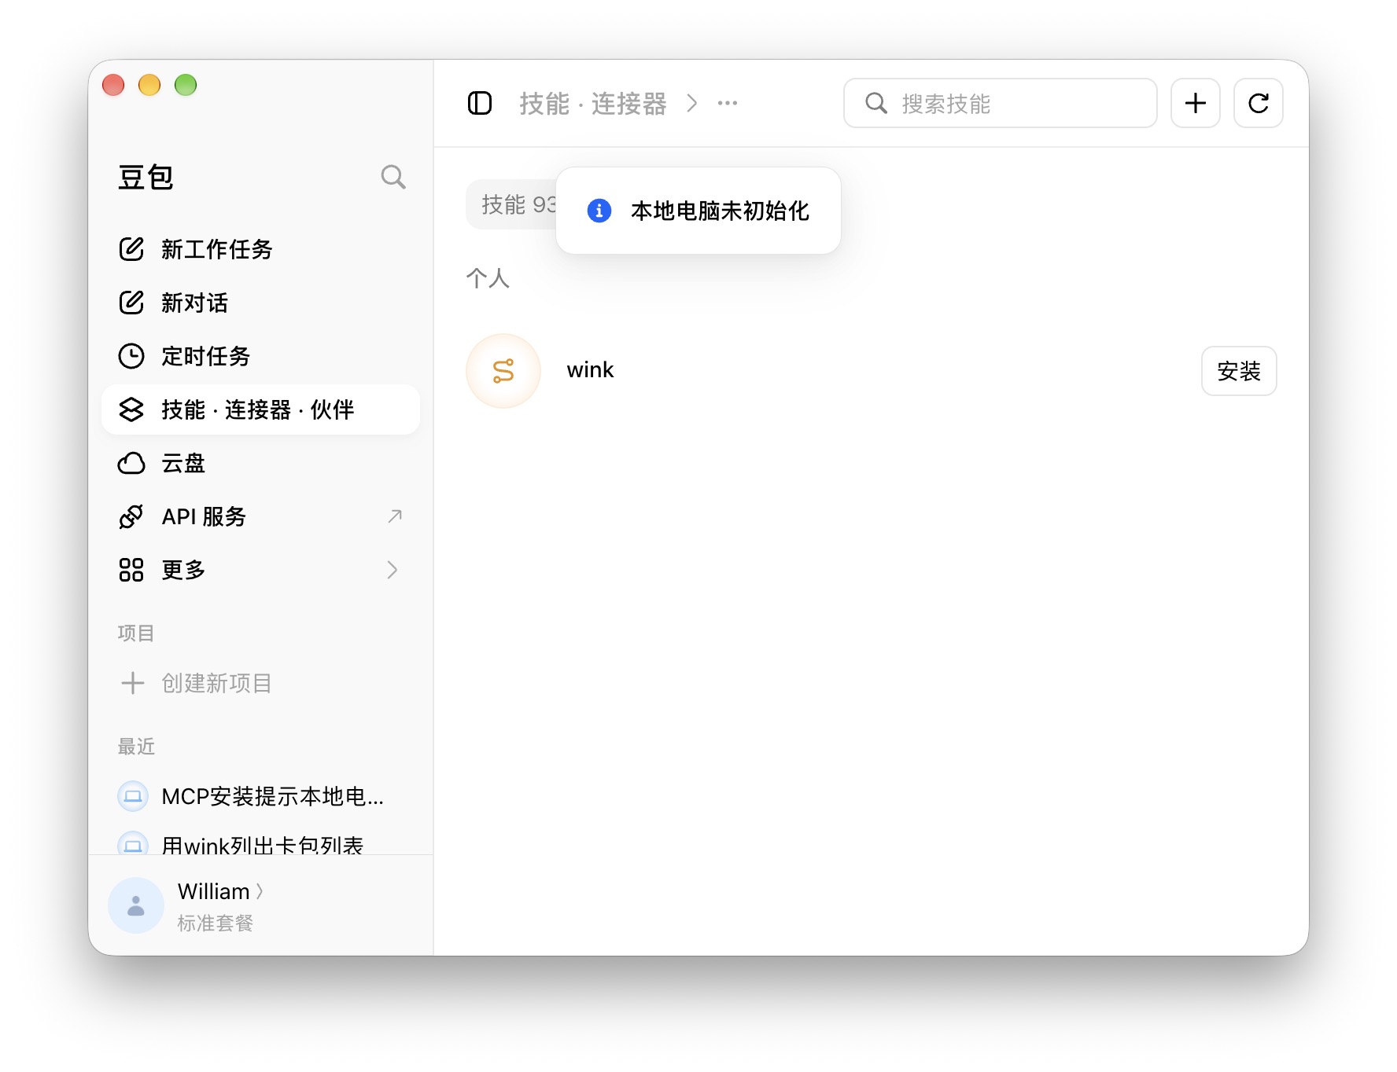Select 技能 · 连接器 · 伙伴 menu item
Viewport: 1397px width, 1072px height.
pyautogui.click(x=260, y=409)
